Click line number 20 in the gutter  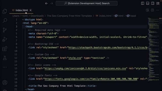16,86
